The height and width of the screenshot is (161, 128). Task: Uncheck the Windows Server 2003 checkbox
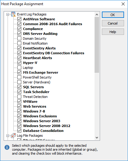[x=19, y=121]
